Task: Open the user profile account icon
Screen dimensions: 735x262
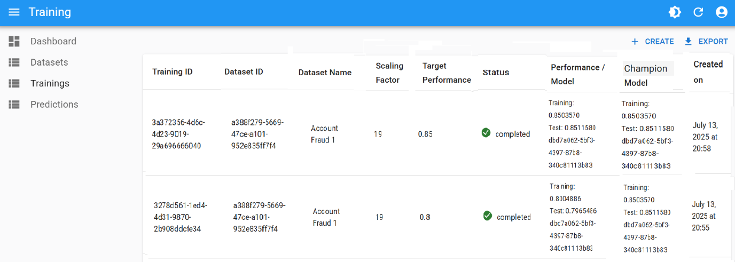Action: [x=722, y=12]
